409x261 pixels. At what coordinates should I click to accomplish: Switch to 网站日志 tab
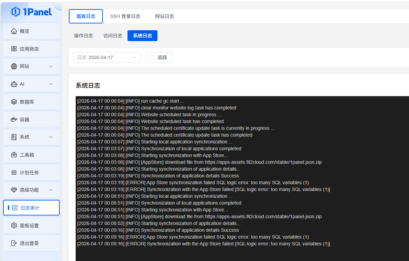pos(164,16)
